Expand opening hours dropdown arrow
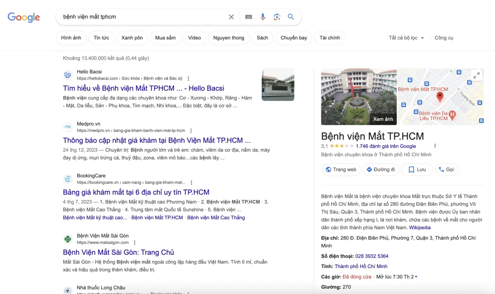495x294 pixels. click(x=416, y=277)
